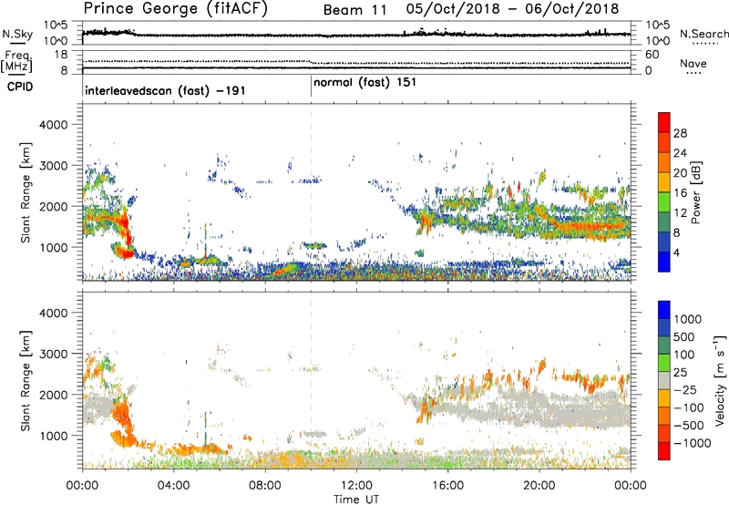Click the blue bottom segment of Power colorbar
The height and width of the screenshot is (505, 729).
point(664,262)
